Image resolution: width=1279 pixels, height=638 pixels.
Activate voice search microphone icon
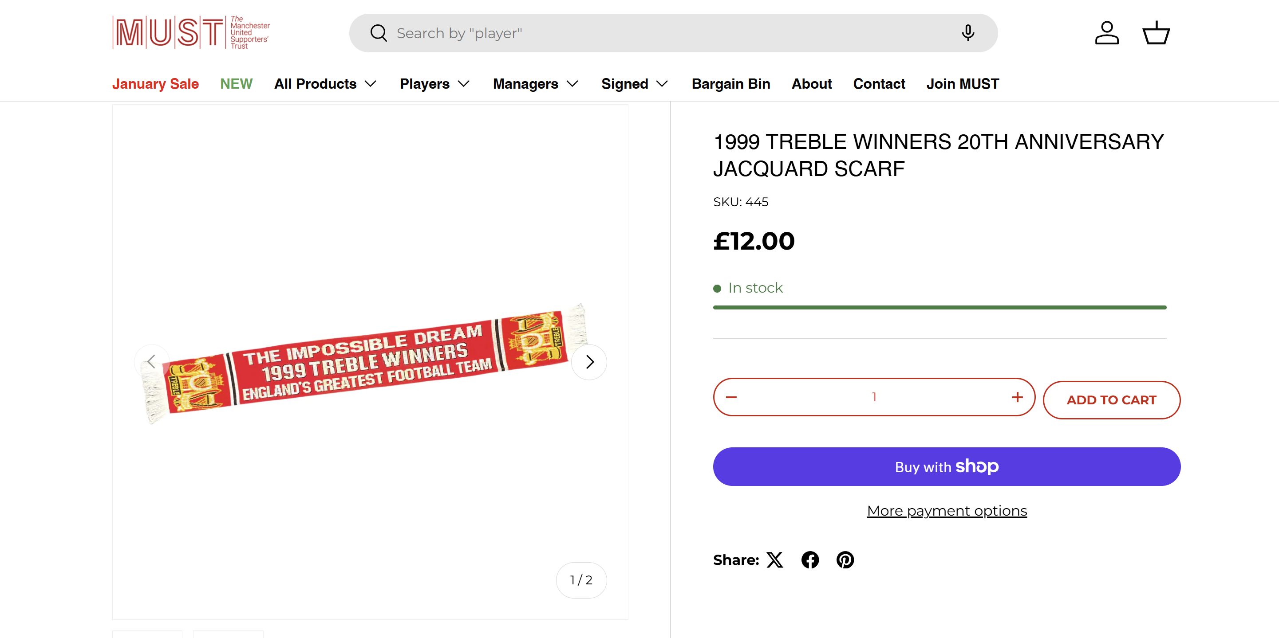[x=968, y=33]
